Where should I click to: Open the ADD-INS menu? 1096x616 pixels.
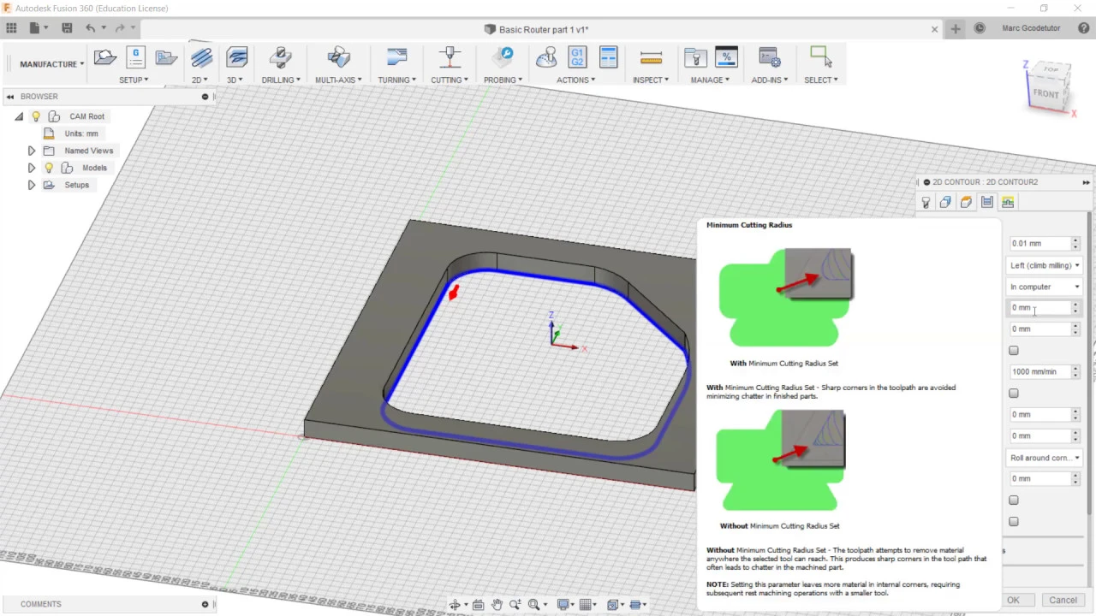click(x=770, y=80)
